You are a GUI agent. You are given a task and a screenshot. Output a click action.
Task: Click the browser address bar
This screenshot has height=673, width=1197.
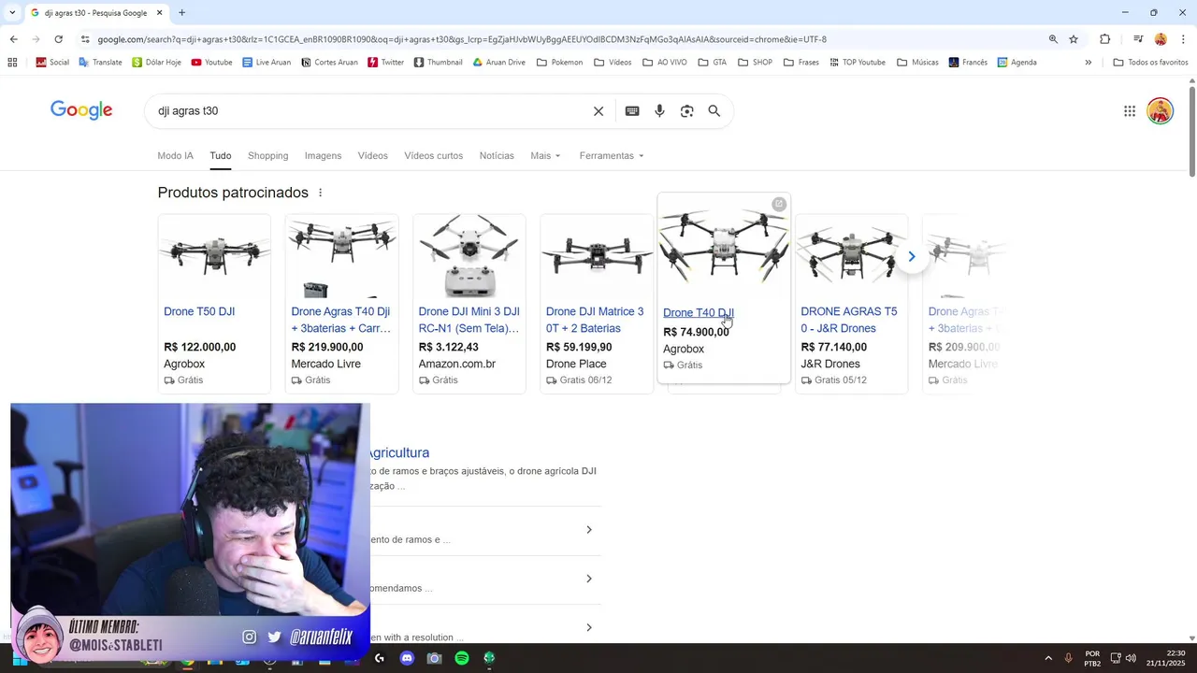pyautogui.click(x=561, y=39)
